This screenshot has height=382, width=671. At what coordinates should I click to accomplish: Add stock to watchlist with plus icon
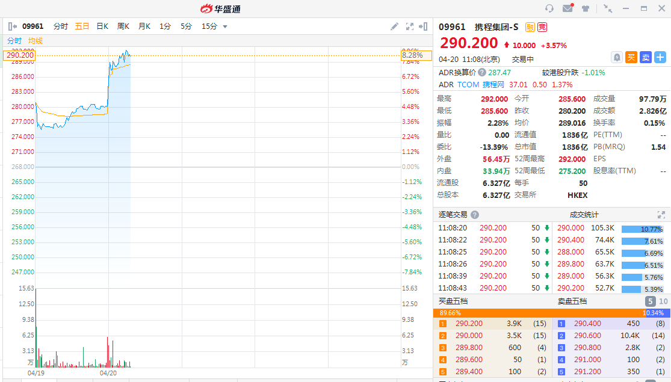click(660, 57)
